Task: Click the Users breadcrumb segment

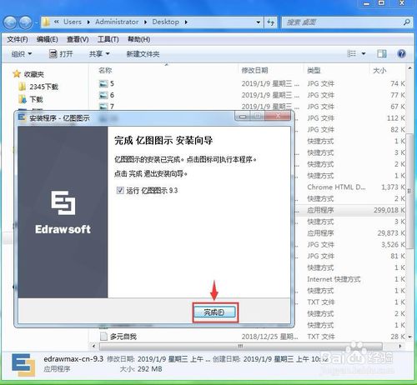Action: pyautogui.click(x=73, y=22)
